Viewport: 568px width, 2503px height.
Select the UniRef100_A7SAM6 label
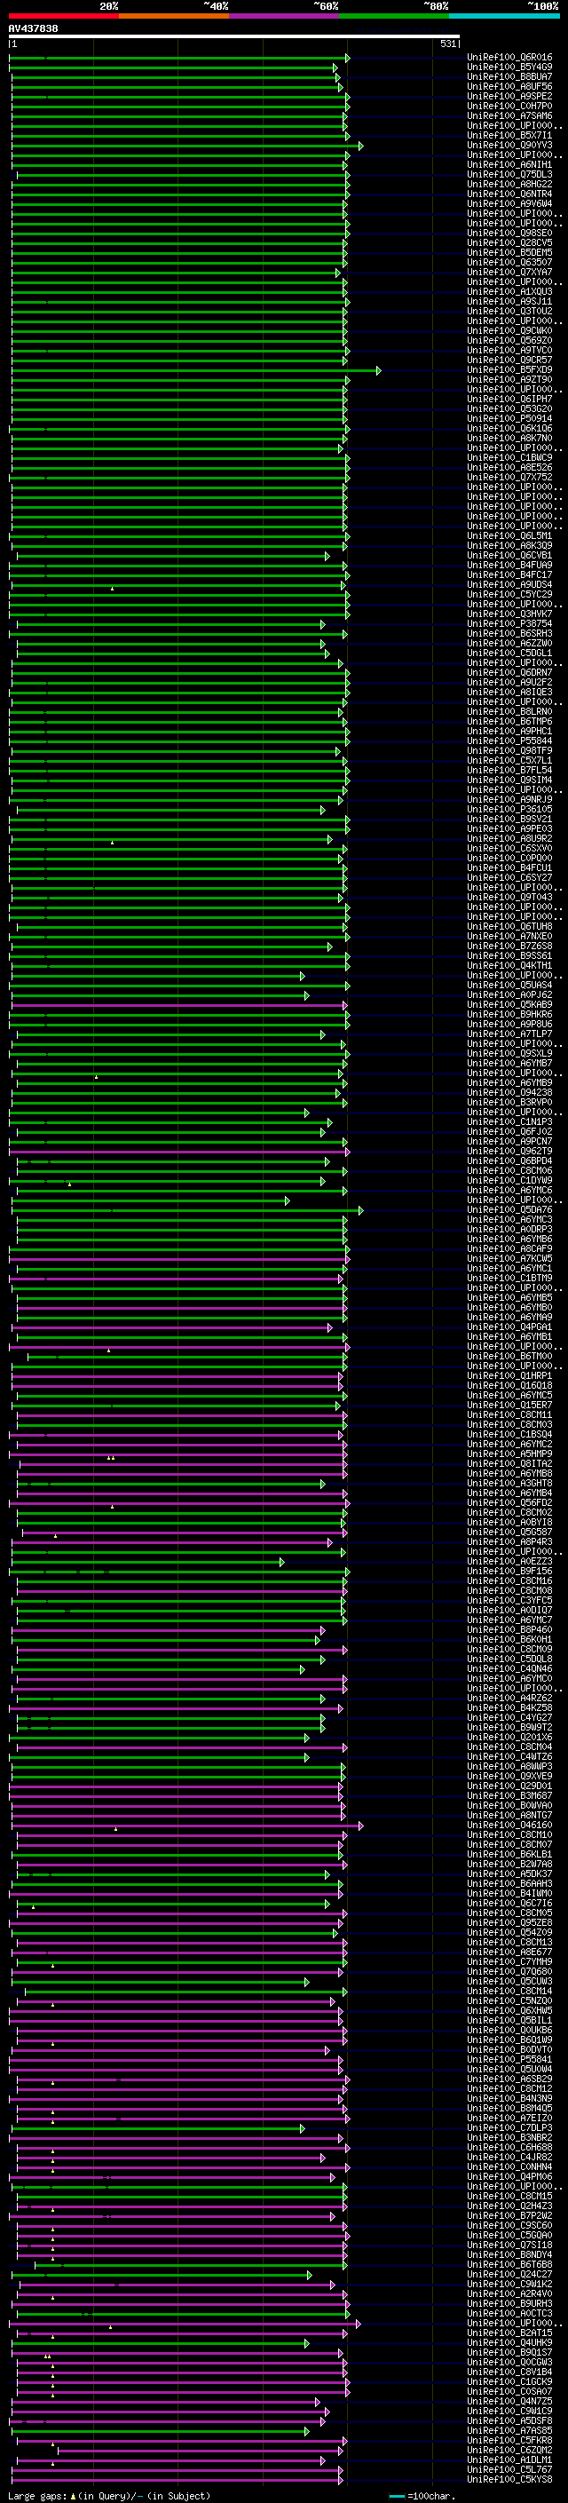pos(509,116)
